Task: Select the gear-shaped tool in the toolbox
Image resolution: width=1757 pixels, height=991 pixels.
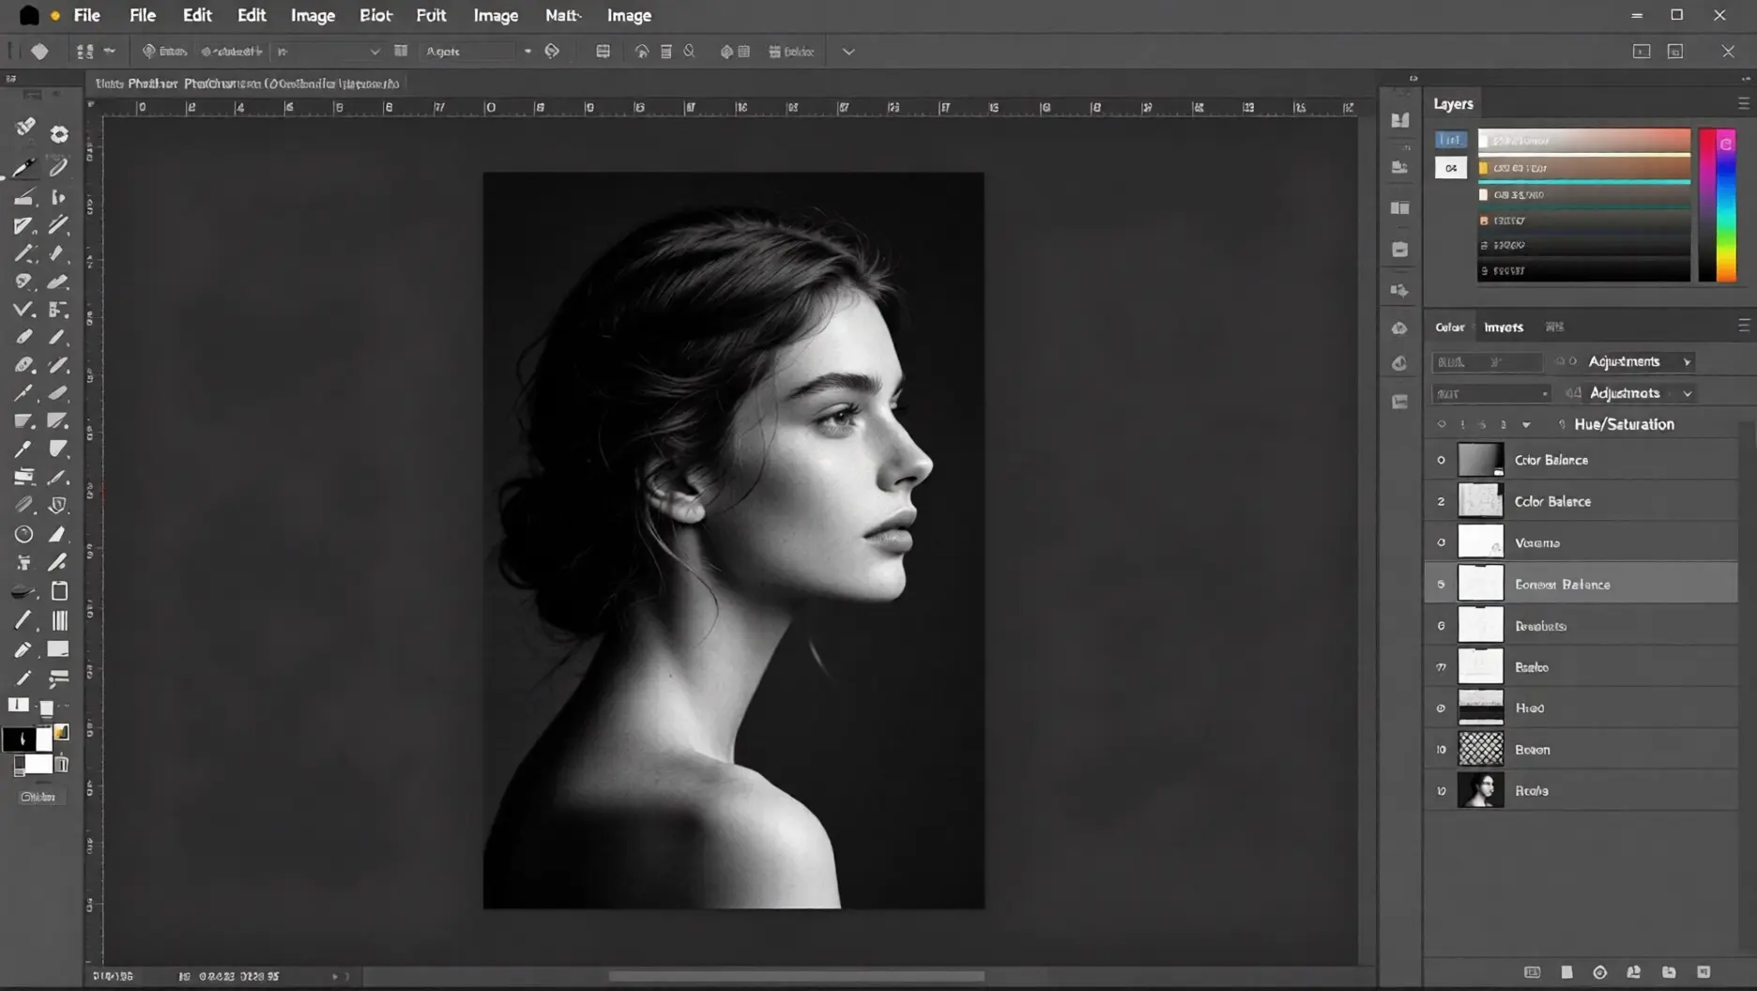Action: pyautogui.click(x=59, y=134)
